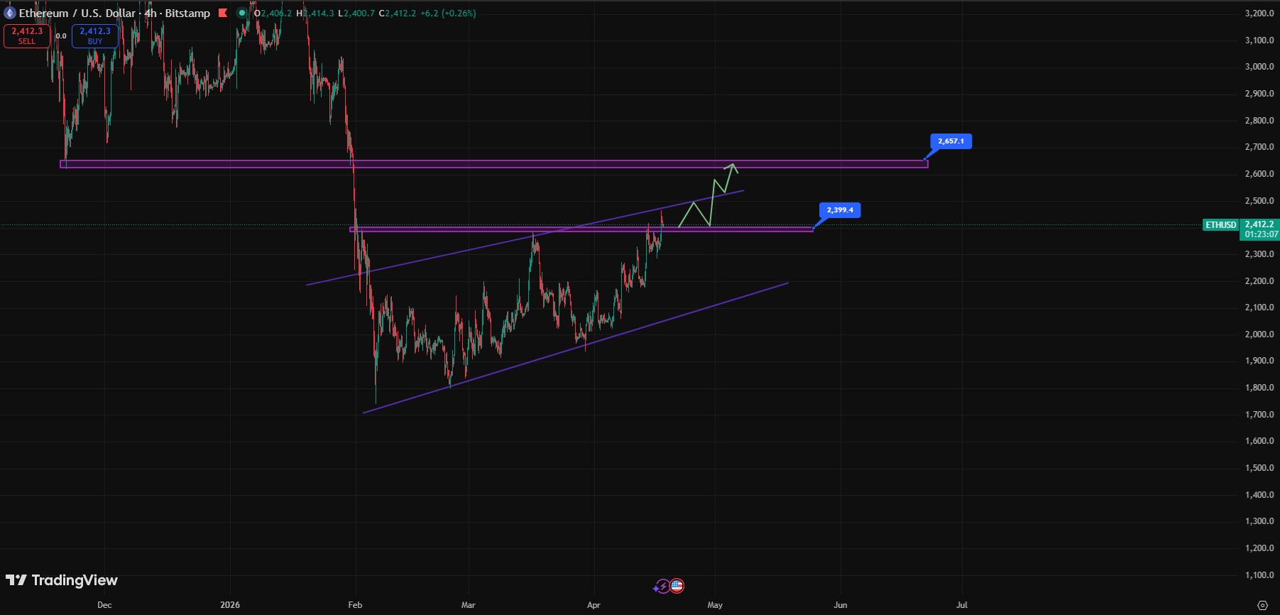Click the close value C2,412.2

[398, 13]
